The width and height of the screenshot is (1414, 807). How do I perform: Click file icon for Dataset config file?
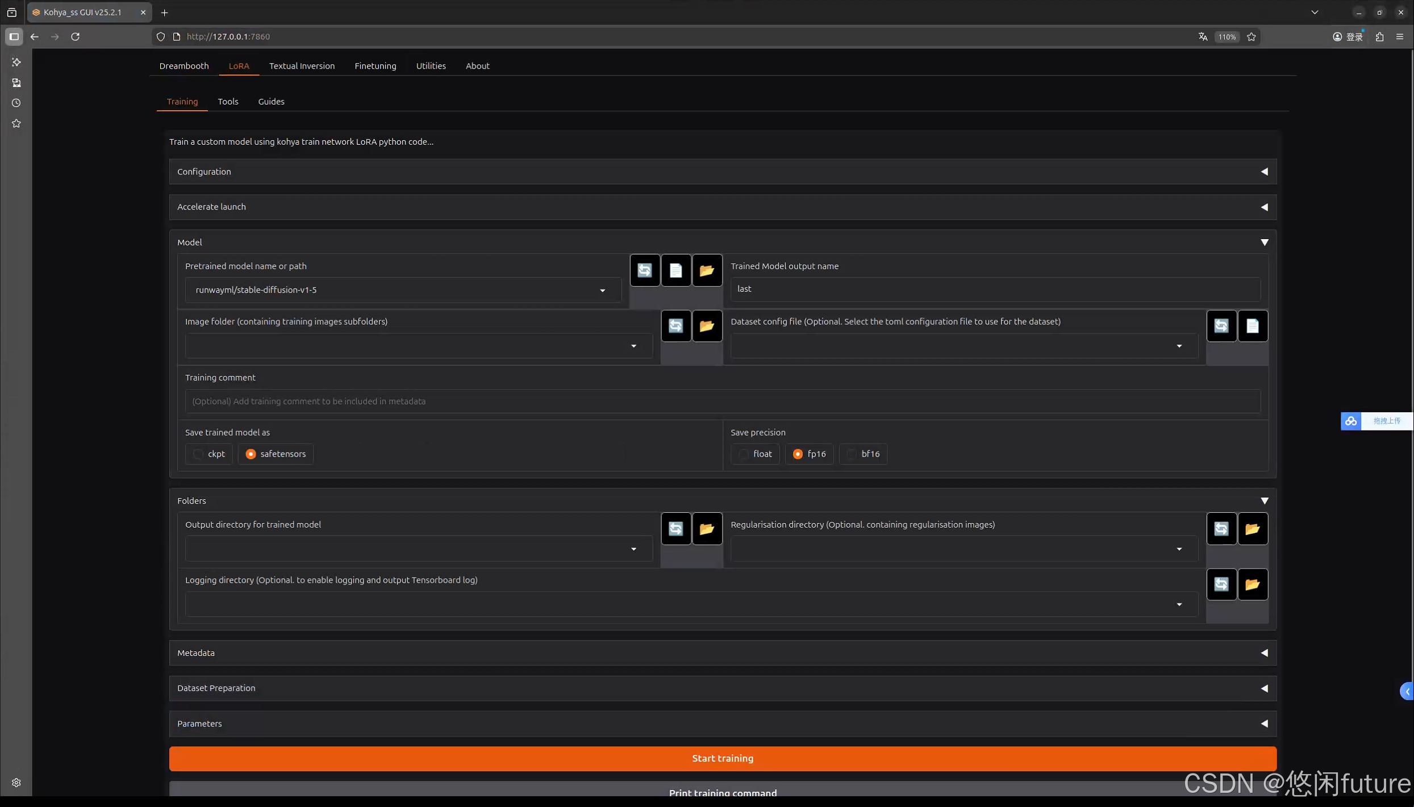(1252, 326)
